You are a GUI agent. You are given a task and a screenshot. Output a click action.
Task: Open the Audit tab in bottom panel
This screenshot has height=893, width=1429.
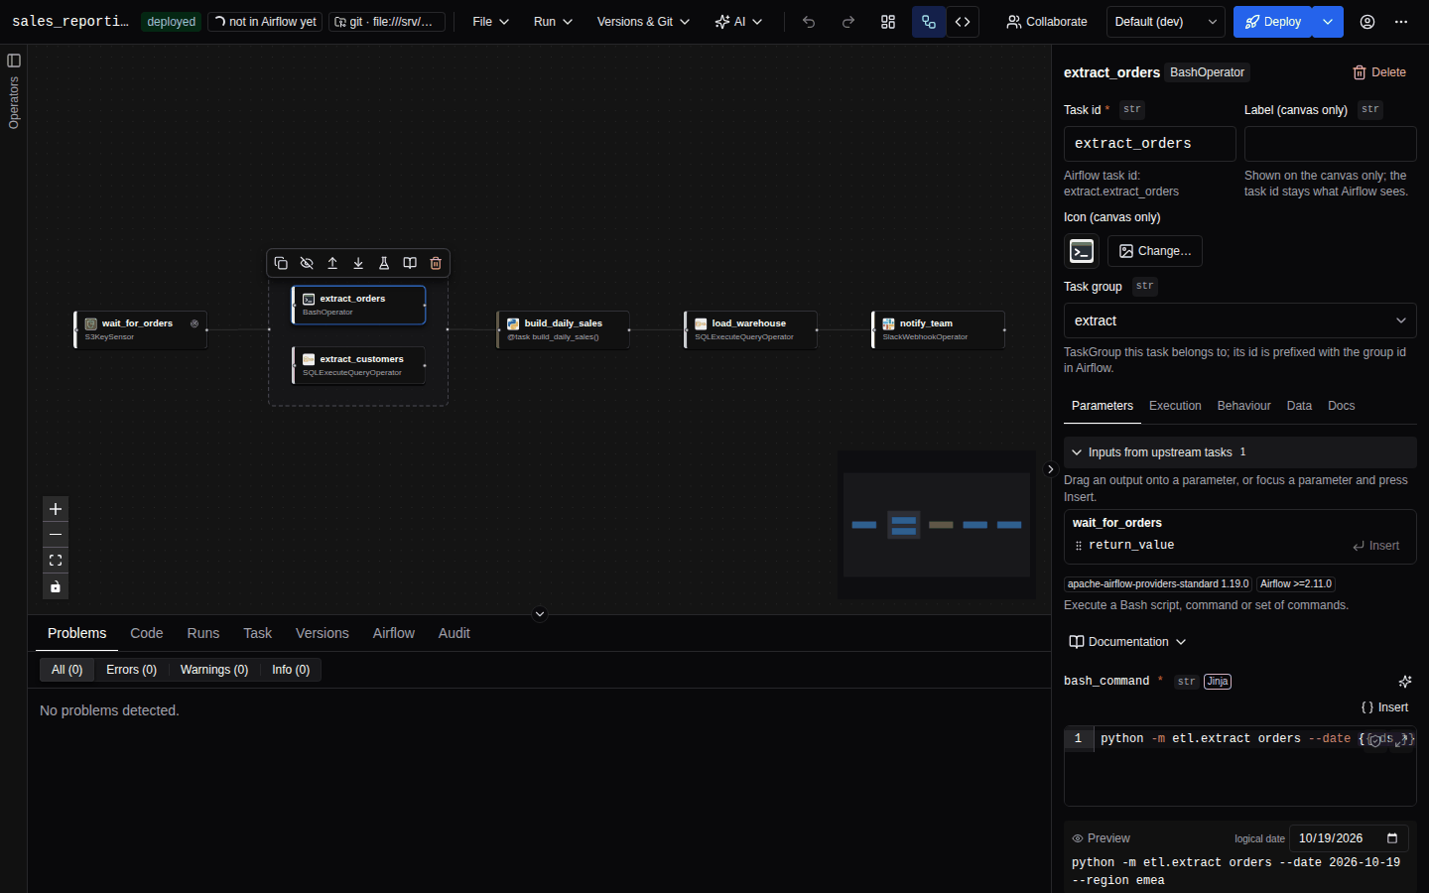coord(455,633)
